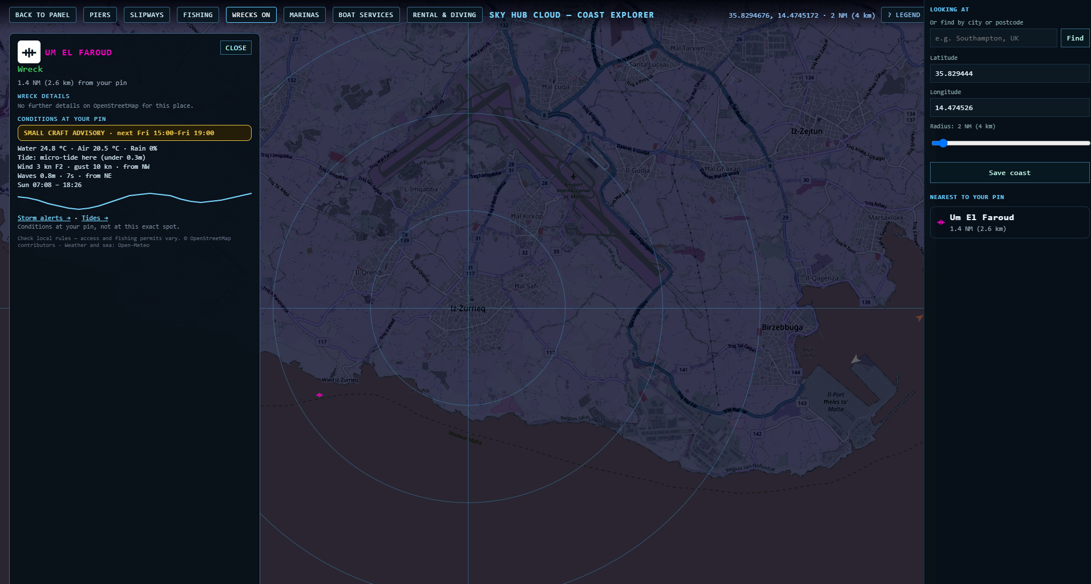Click the Iż-Żurrieq map label
This screenshot has height=584, width=1091.
tap(468, 309)
